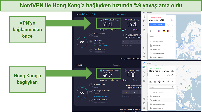202x112 pixels.
Task: Open the shield Threat Protection icon in not-connected NordVPN
Action: coord(144,21)
